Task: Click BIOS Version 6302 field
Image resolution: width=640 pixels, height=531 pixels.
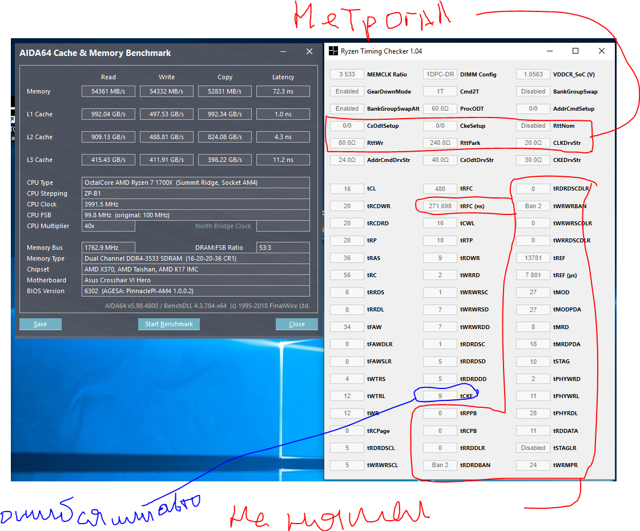Action: click(195, 291)
